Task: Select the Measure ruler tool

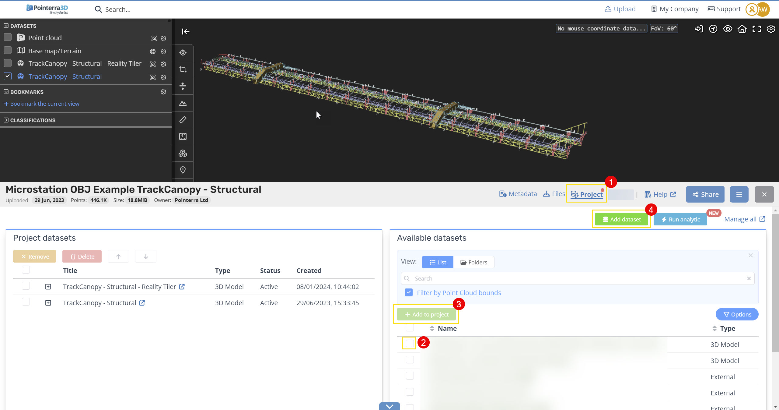Action: point(183,120)
